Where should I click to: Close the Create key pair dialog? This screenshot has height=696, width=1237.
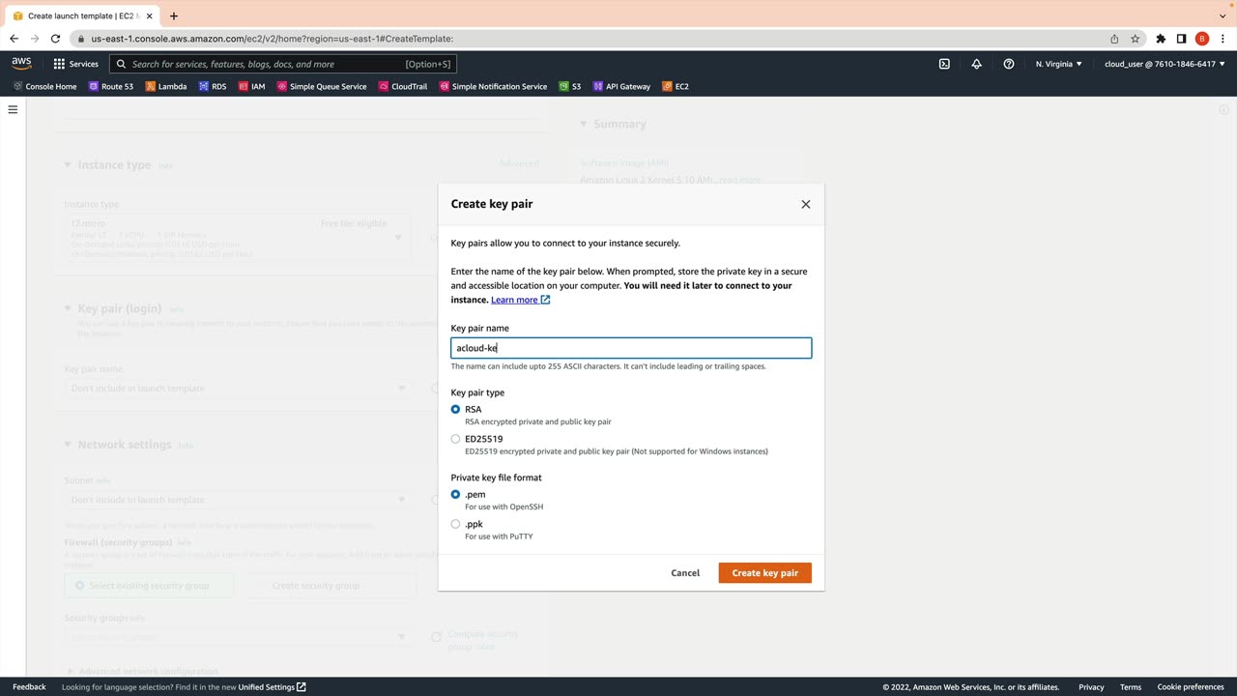(806, 204)
